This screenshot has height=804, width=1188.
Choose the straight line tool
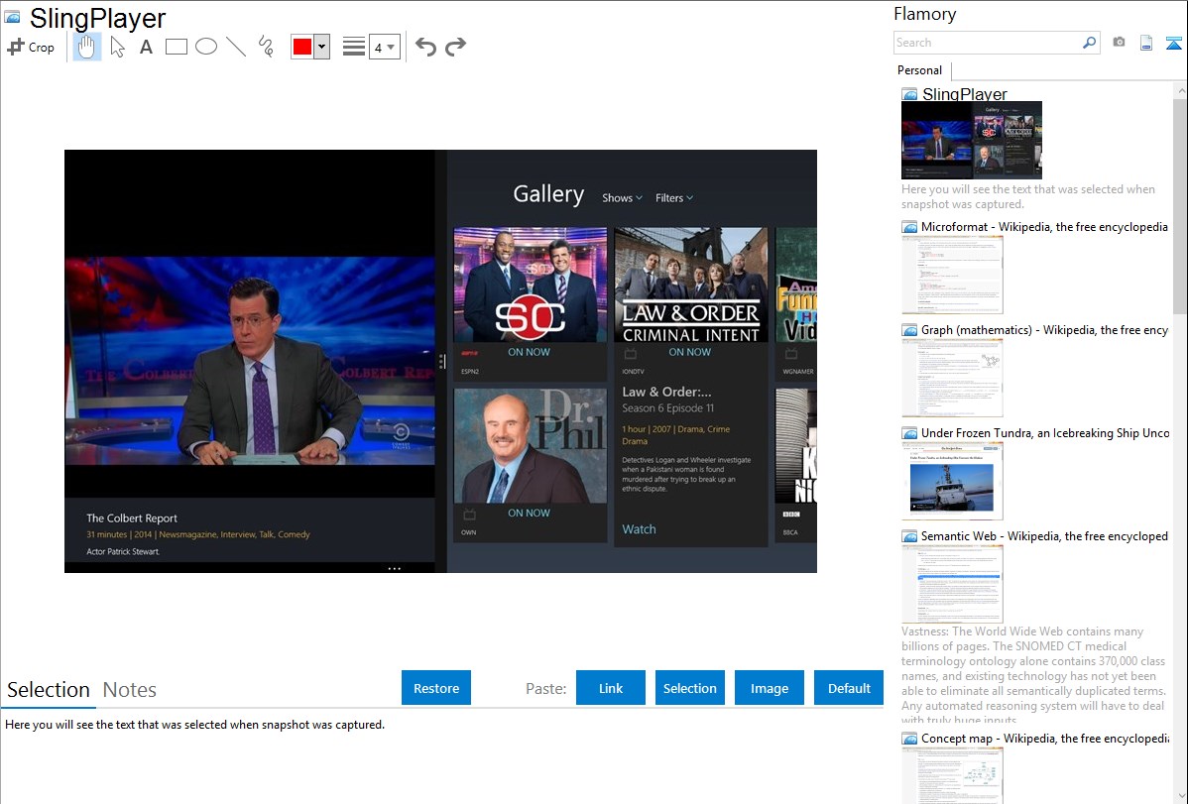236,47
